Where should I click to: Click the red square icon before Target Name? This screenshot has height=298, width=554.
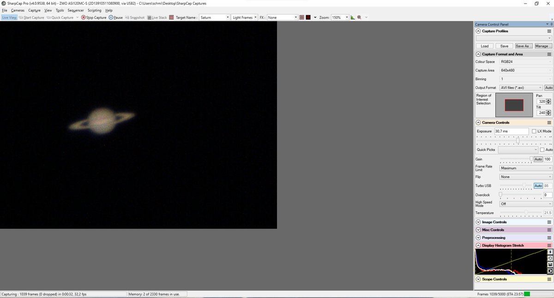[171, 18]
